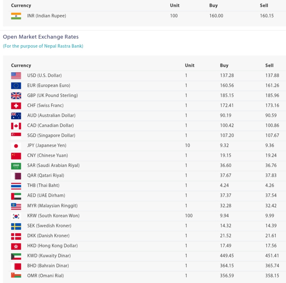The height and width of the screenshot is (283, 286).
Task: Click the Nepal Rastra Bank purpose note
Action: [43, 46]
